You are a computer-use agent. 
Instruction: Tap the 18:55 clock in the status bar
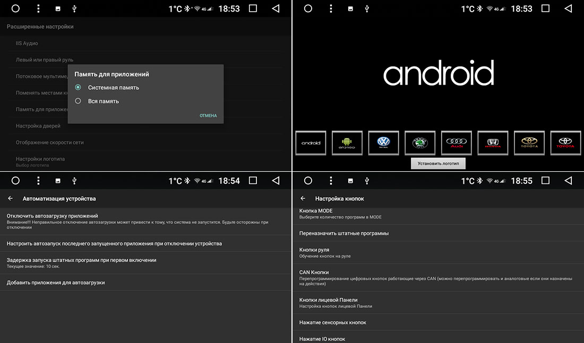[x=521, y=181]
